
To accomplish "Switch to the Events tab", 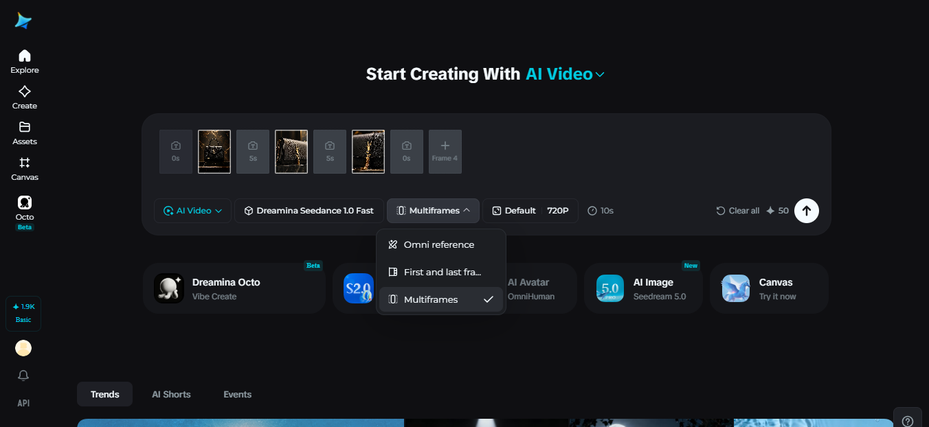I will [x=237, y=394].
